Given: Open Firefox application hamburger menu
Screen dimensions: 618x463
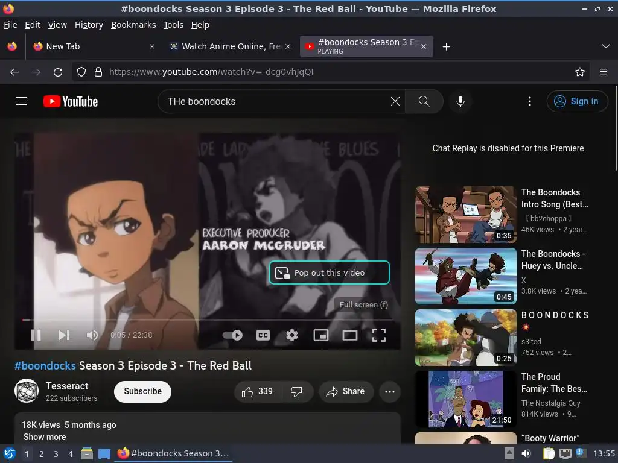Looking at the screenshot, I should click(x=604, y=72).
